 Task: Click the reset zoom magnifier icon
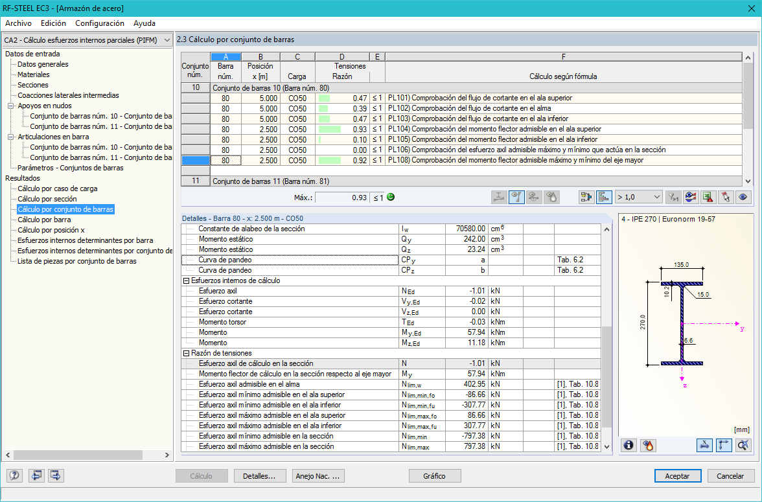click(x=743, y=444)
